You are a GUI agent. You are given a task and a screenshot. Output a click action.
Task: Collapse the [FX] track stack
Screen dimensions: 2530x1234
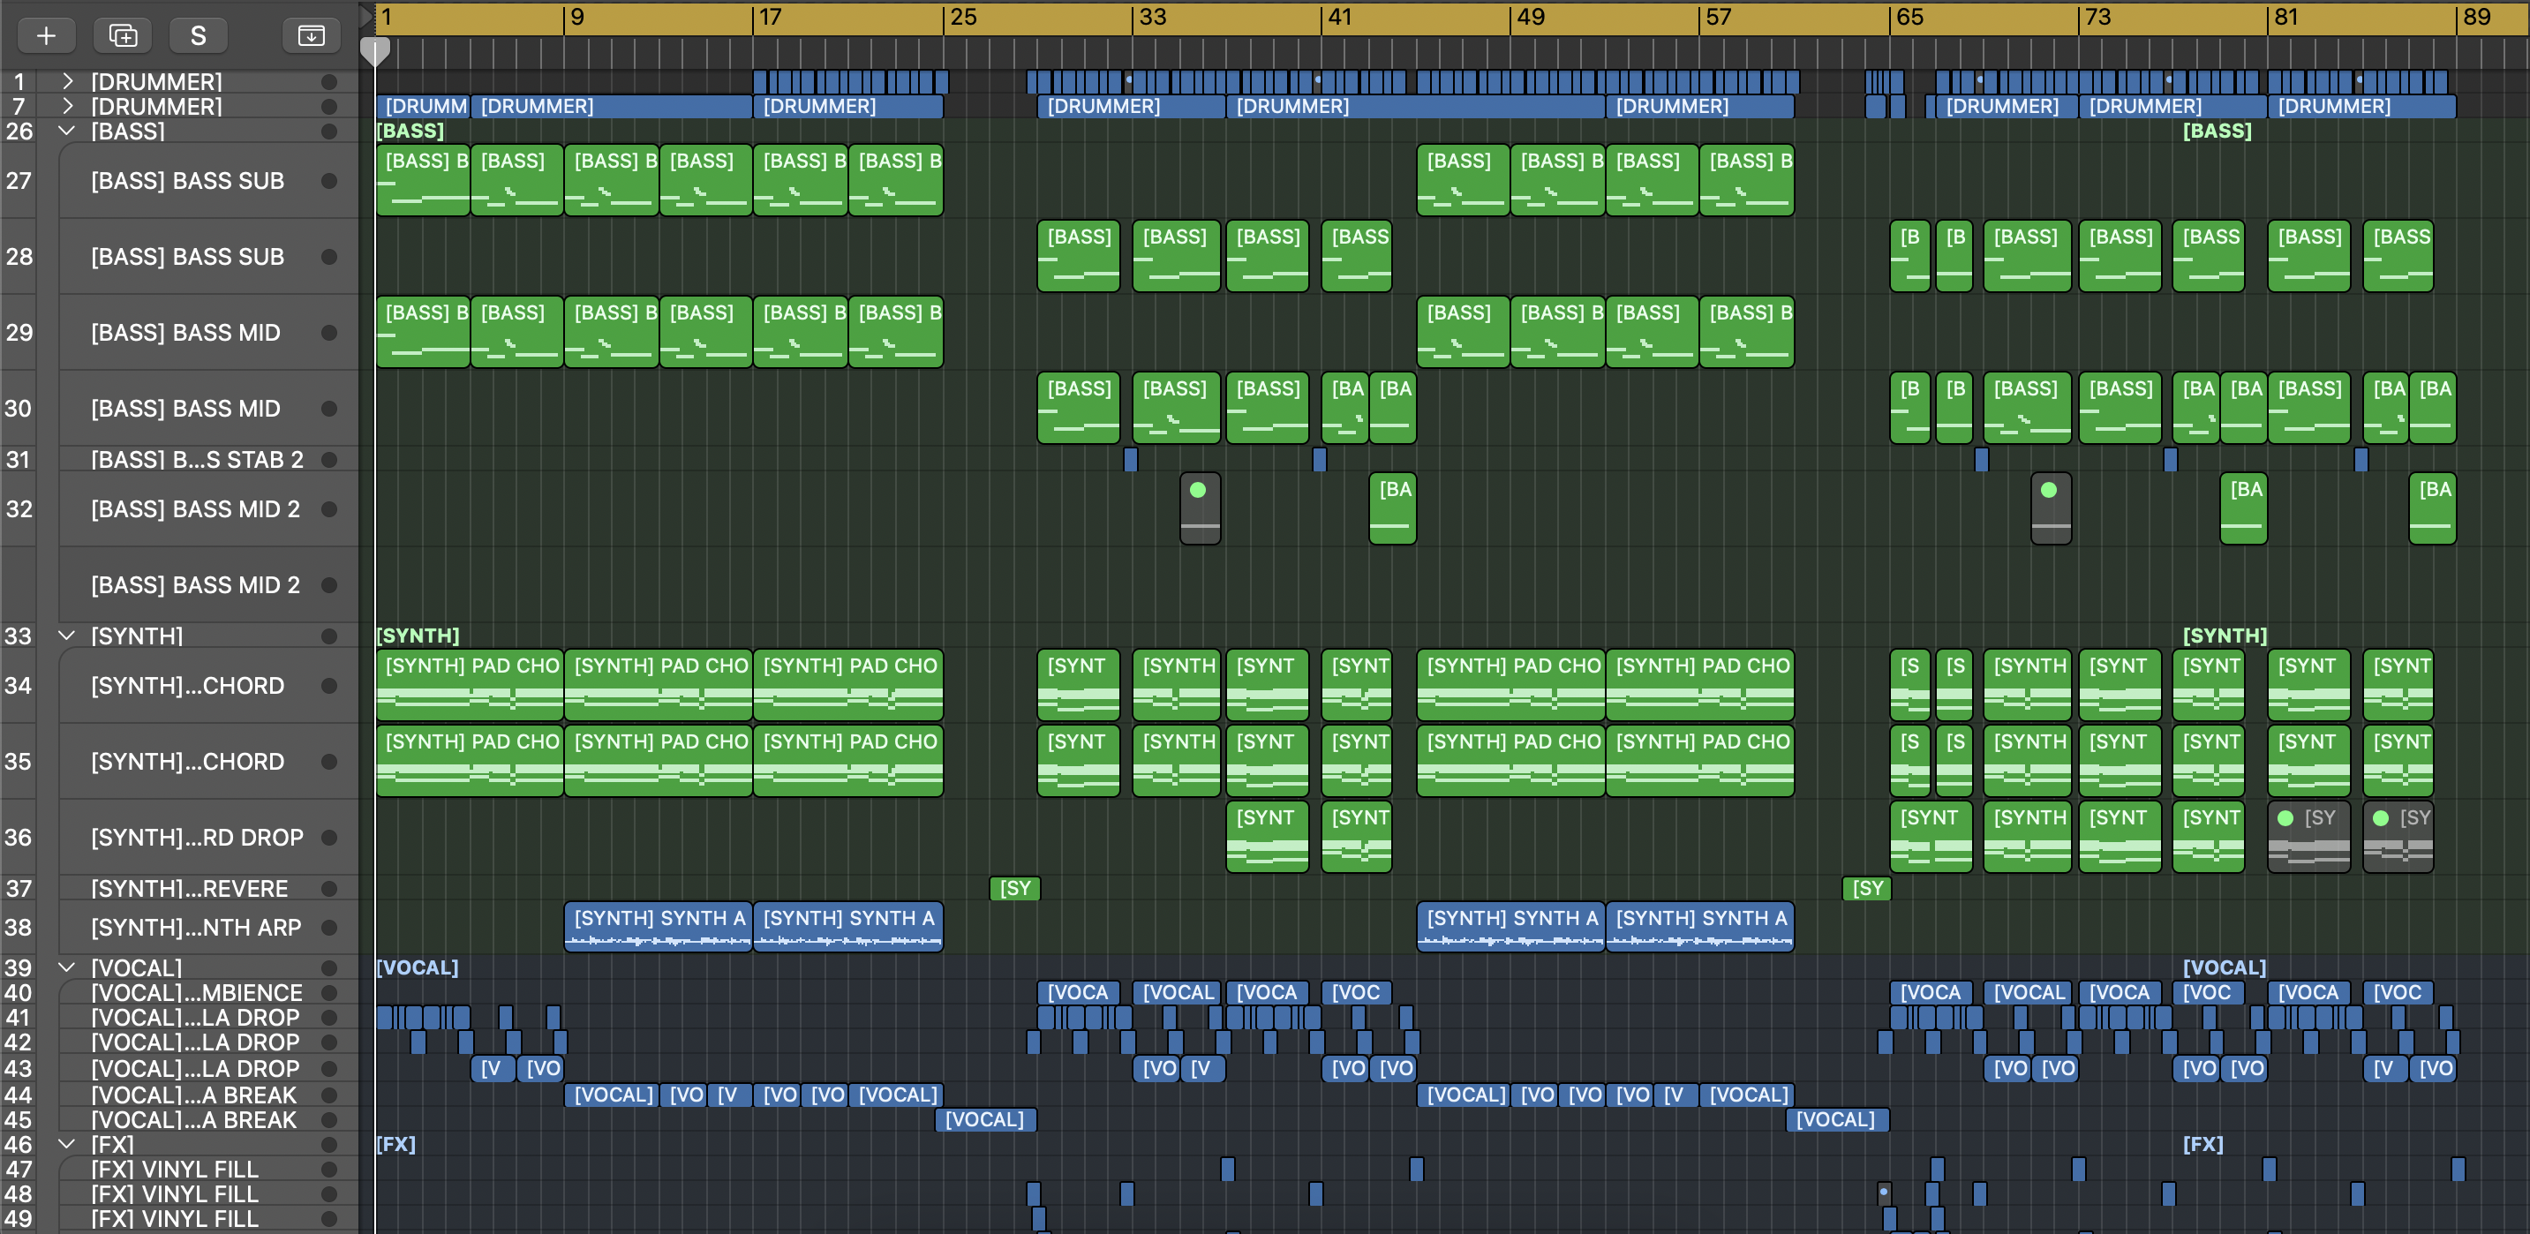pos(67,1144)
